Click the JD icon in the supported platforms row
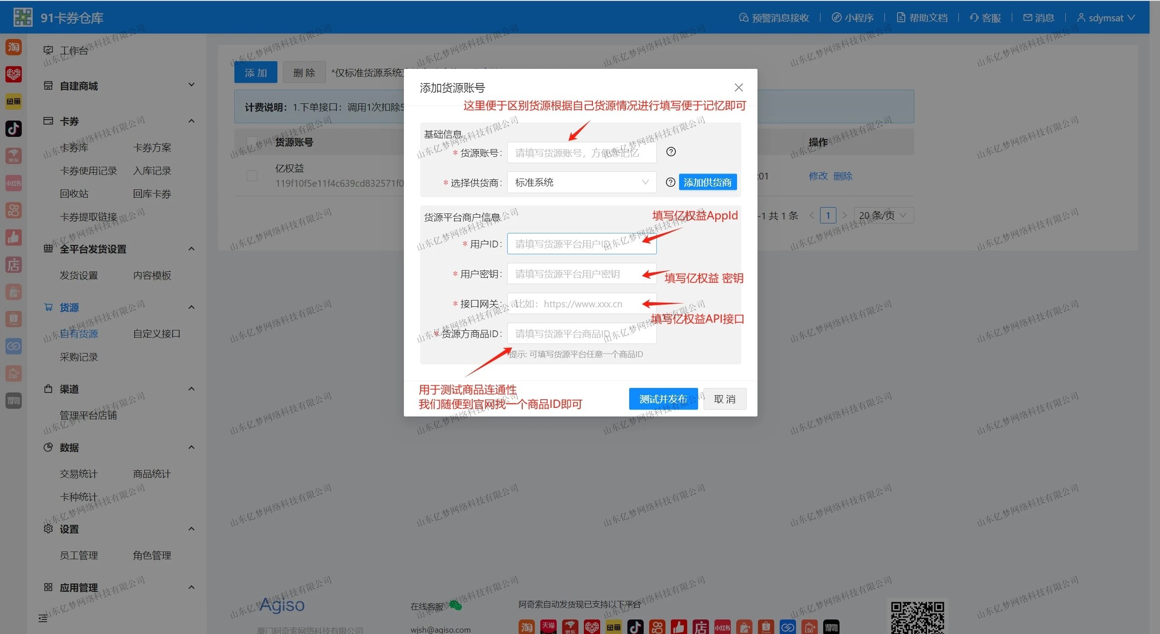This screenshot has width=1160, height=634. click(x=570, y=627)
